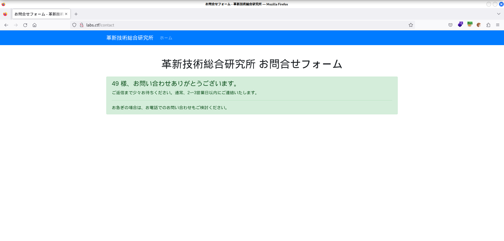The image size is (504, 241).
Task: Open the ホーム navigation link
Action: [x=166, y=38]
